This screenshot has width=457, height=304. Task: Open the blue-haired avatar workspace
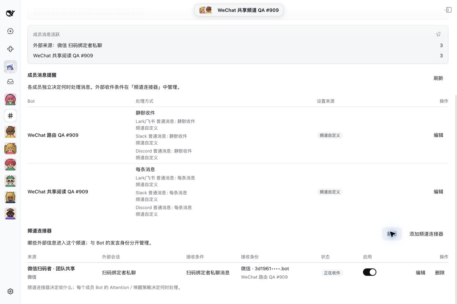click(10, 67)
